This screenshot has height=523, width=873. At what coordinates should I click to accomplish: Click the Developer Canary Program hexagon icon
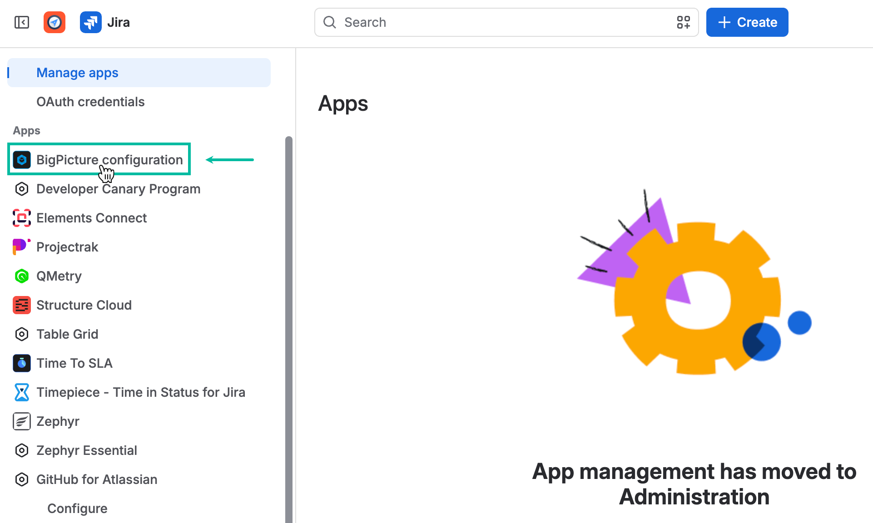click(22, 189)
